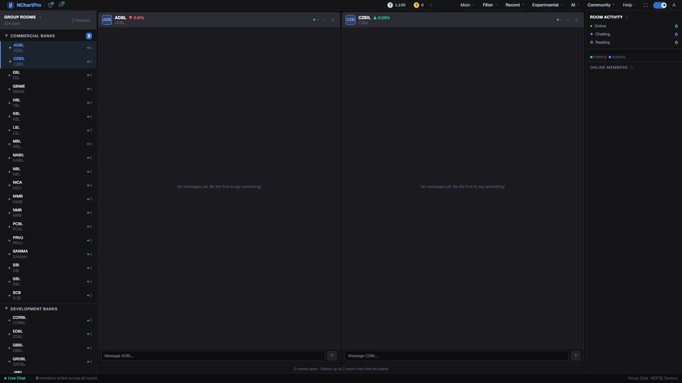Open info icon next to token balances
Screen dimensions: 682x383
(431, 5)
